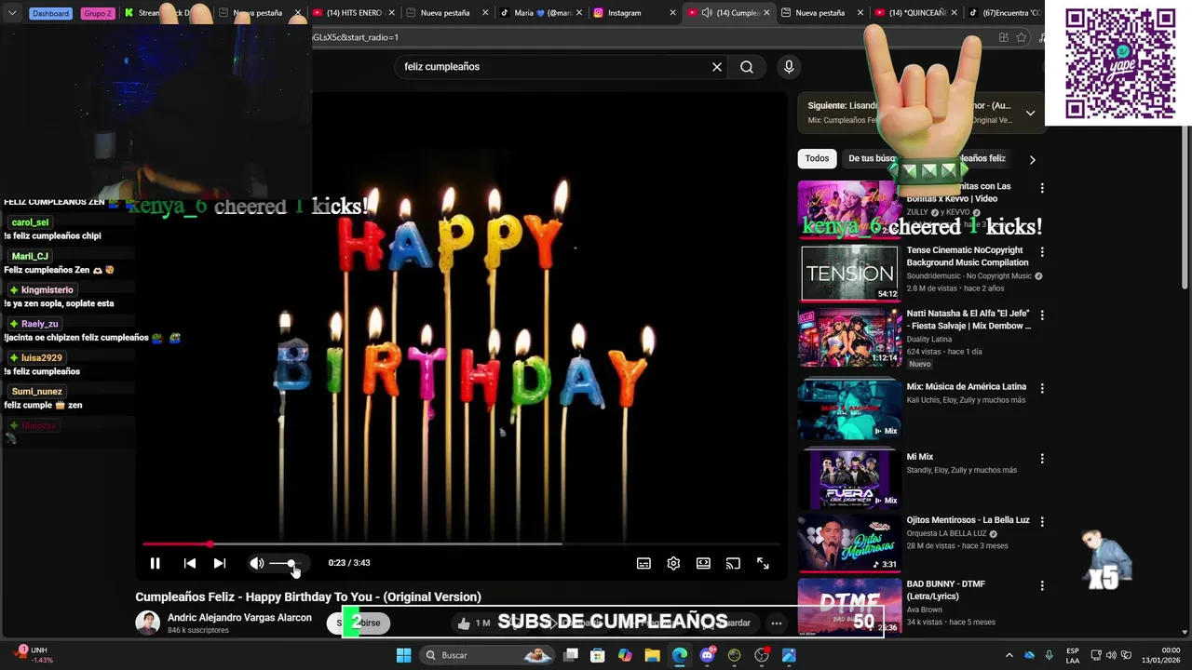Open the TENSION video thumbnail
Screen dimensions: 1192x670
click(x=849, y=274)
